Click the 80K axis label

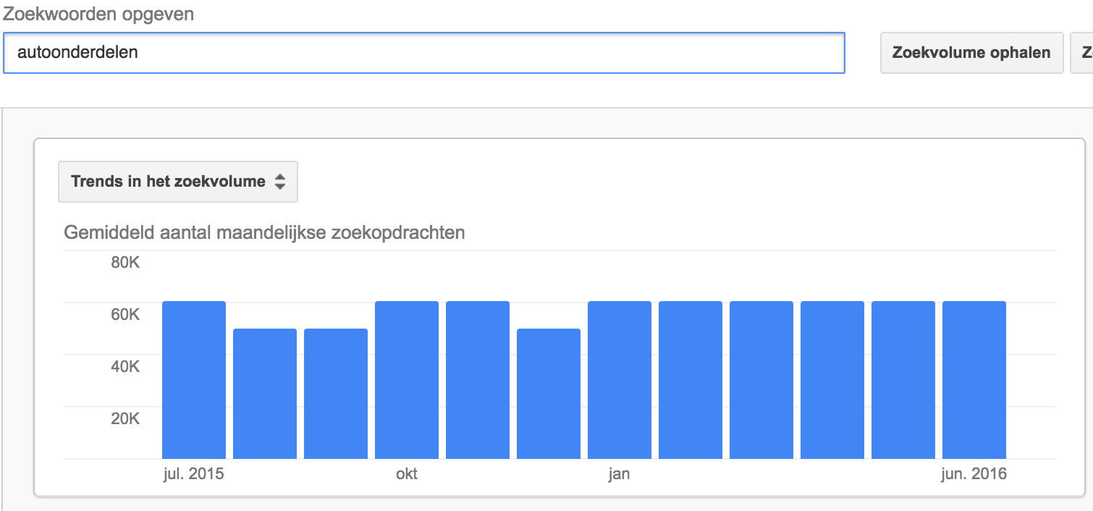tap(125, 262)
